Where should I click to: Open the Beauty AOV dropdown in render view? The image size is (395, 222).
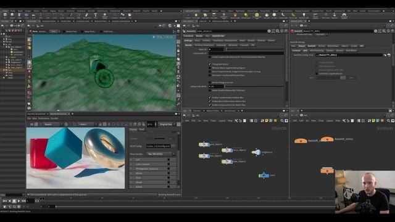coord(52,125)
